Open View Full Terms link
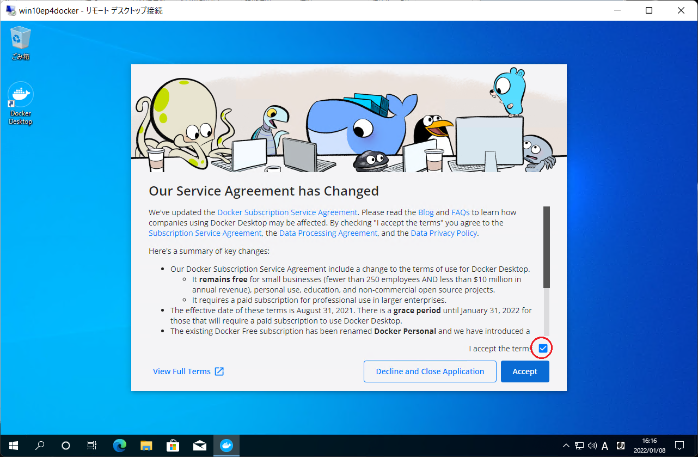Screen dimensions: 698x457 click(188, 371)
